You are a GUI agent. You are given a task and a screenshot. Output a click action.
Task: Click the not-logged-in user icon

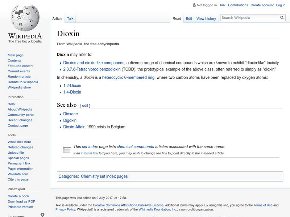(194, 5)
